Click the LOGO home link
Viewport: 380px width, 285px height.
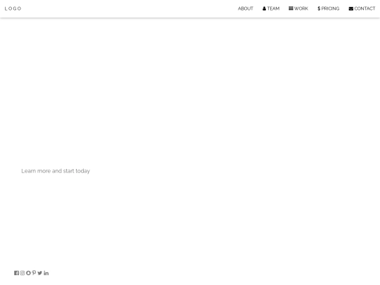(x=13, y=8)
